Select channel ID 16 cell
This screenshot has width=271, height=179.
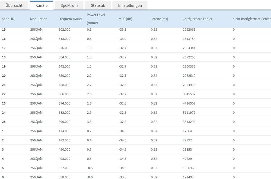[x=4, y=39]
